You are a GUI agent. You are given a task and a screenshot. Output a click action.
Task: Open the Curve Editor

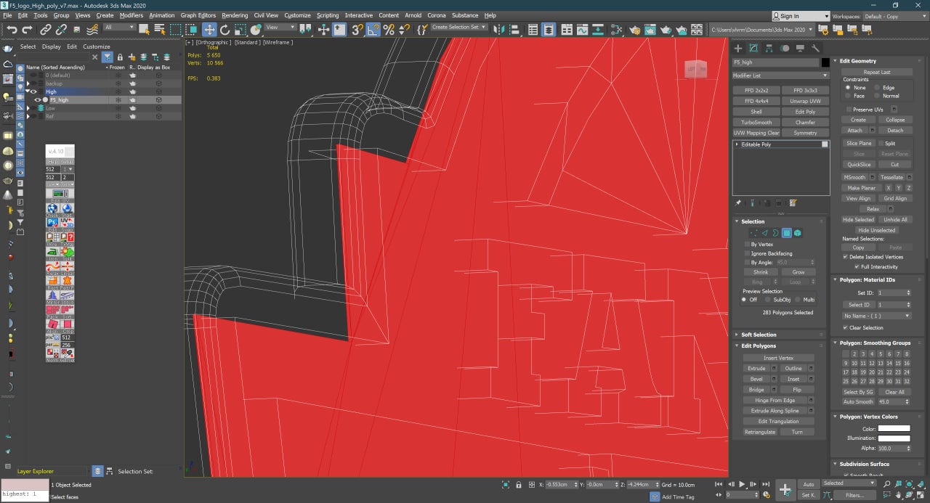(583, 30)
